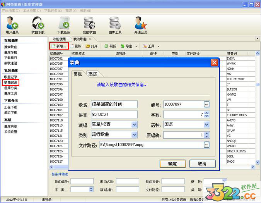
Task: Open the tab list dropdown arrow at right
Action: click(258, 38)
